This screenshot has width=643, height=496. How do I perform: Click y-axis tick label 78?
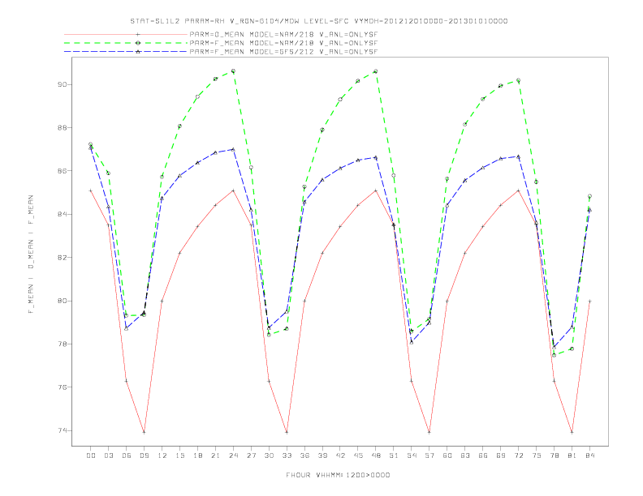click(x=63, y=344)
